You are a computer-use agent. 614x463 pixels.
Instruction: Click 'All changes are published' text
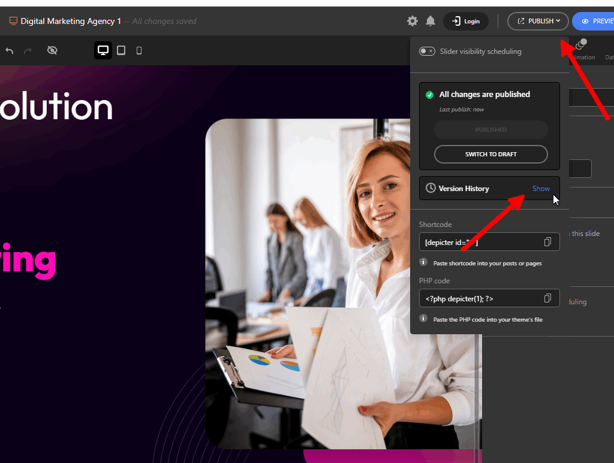(484, 94)
